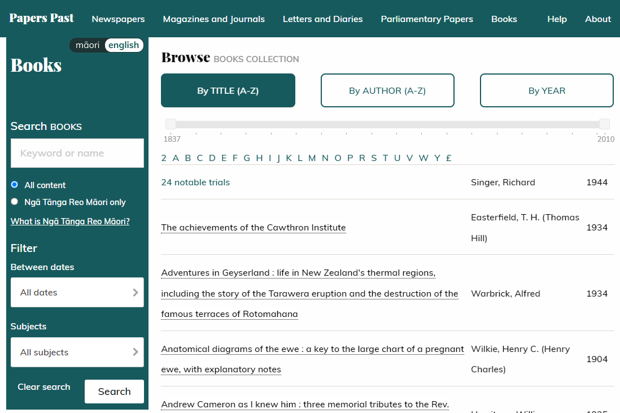Open the 'All dates' filter dropdown
The height and width of the screenshot is (413, 620).
point(77,292)
